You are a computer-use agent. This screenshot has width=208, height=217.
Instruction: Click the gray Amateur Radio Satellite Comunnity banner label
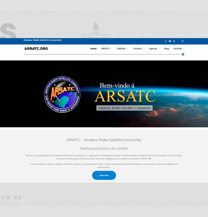pos(124,108)
